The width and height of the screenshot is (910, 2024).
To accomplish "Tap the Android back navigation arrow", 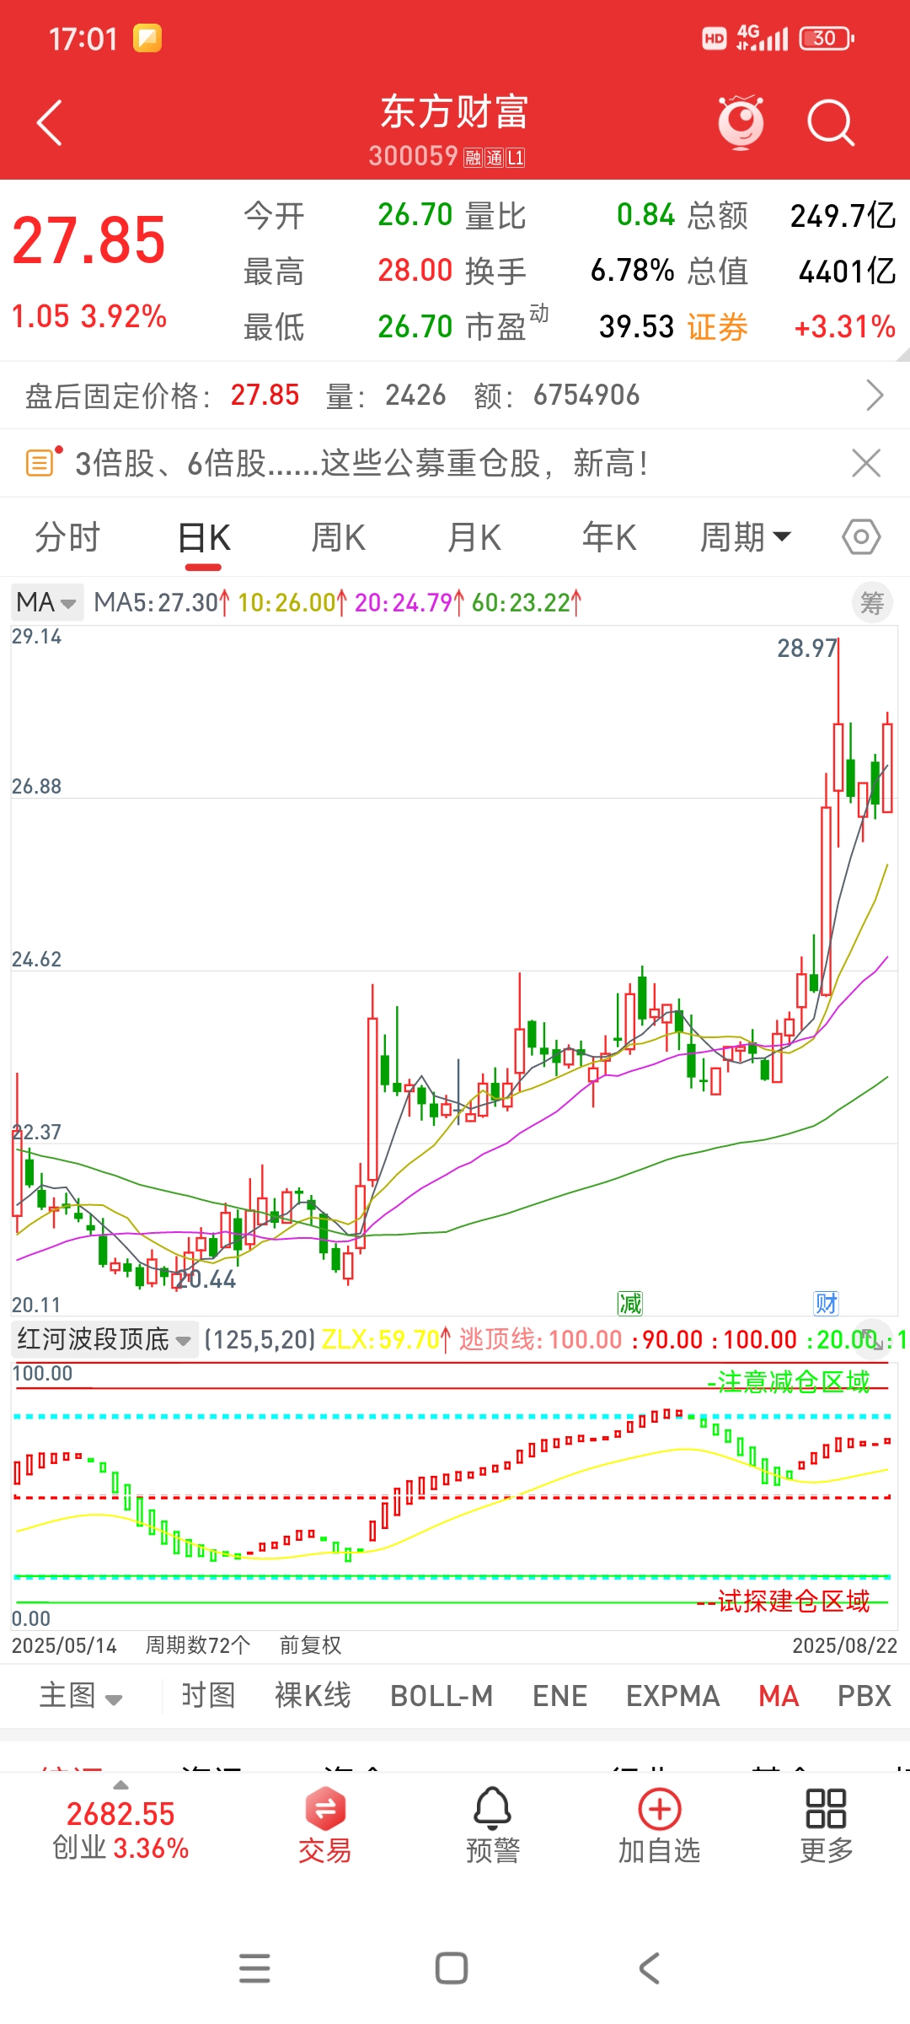I will (x=649, y=1968).
